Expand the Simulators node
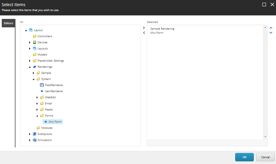 (30, 140)
